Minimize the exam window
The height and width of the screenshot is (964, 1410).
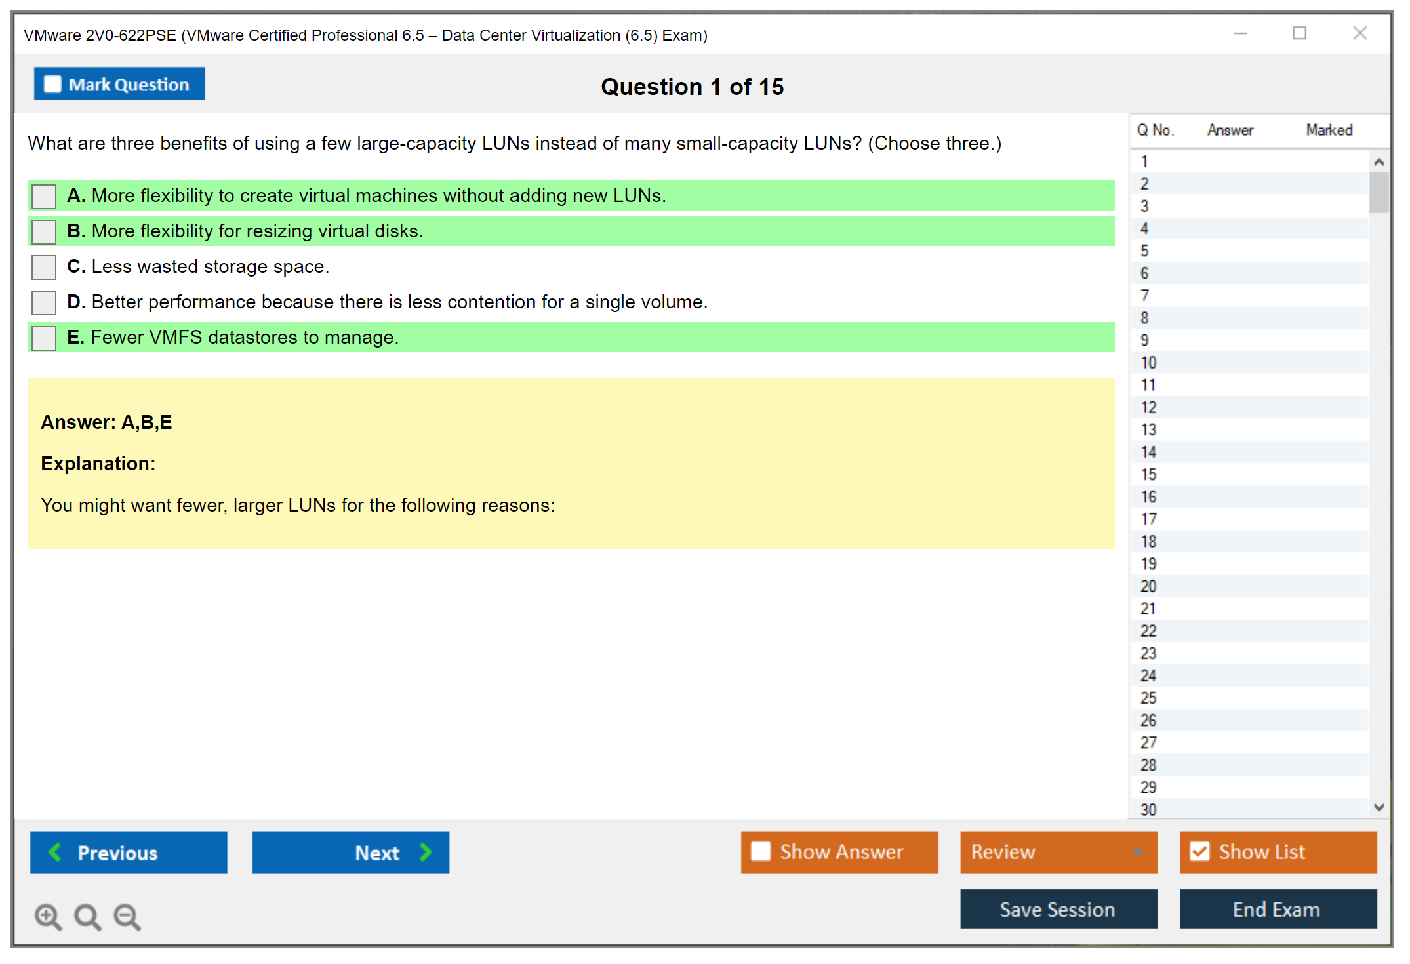click(1240, 33)
